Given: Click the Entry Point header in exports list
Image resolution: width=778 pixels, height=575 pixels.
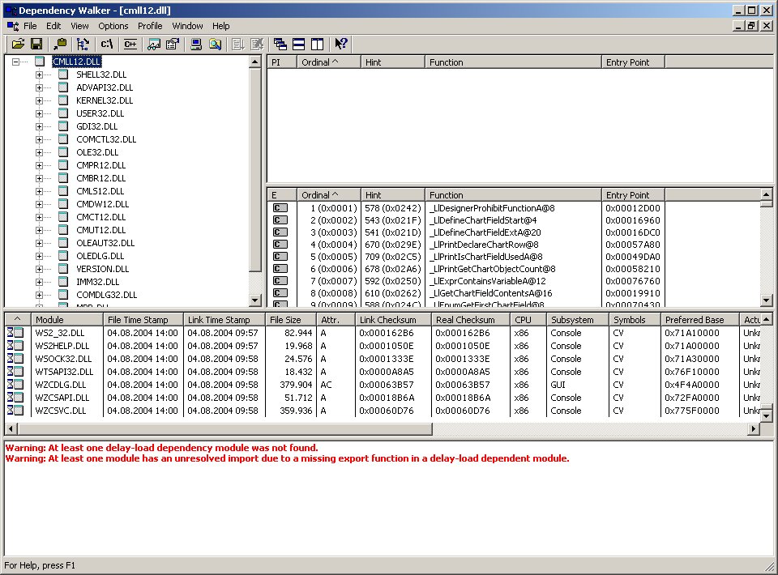Looking at the screenshot, I should pos(634,195).
